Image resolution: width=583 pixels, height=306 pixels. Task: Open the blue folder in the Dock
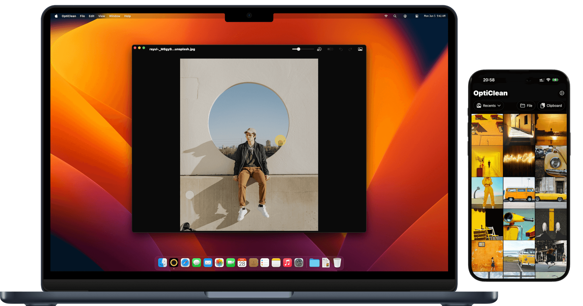[x=315, y=263]
